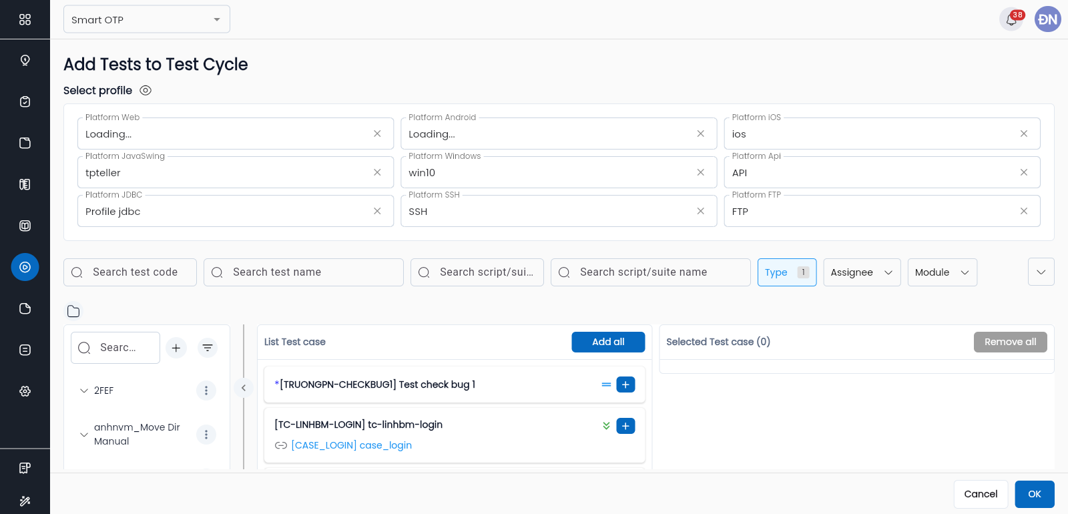Image resolution: width=1068 pixels, height=514 pixels.
Task: Collapse the folder tree side panel
Action: 244,388
